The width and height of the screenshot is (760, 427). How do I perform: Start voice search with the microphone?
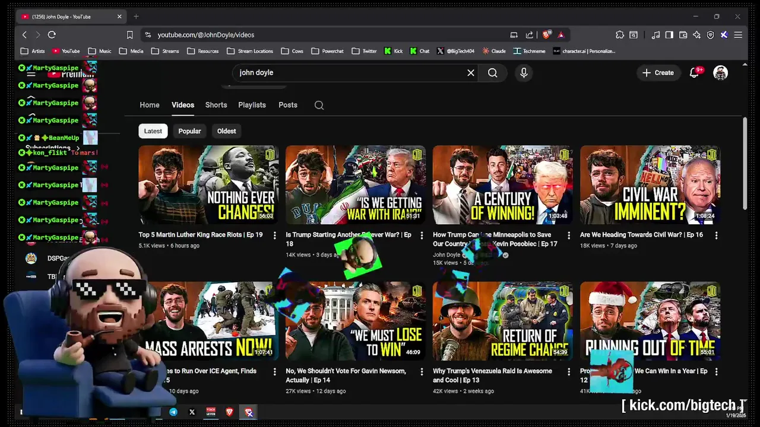[524, 72]
